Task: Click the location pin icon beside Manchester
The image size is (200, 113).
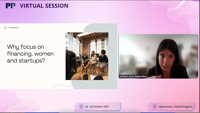Action: (x=155, y=107)
